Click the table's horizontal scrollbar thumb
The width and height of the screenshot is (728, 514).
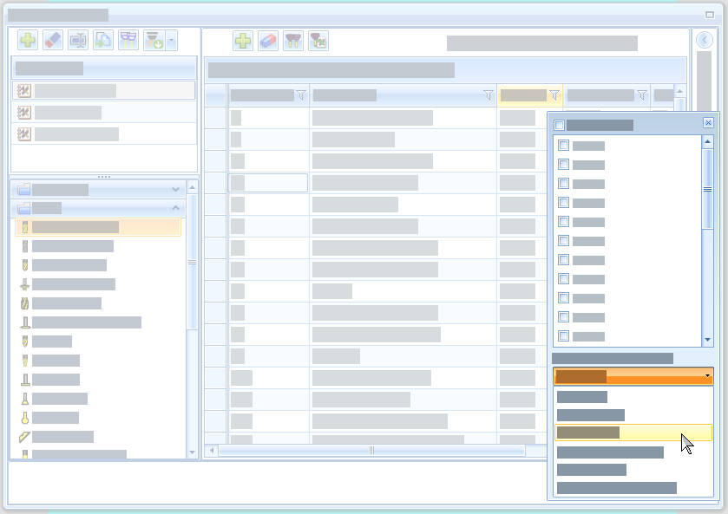[x=371, y=450]
